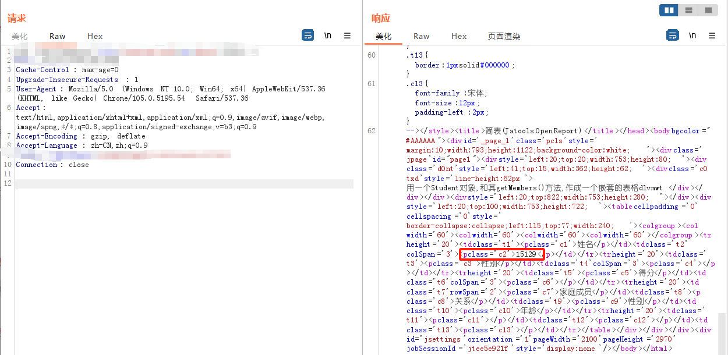
Task: Select the 美化 tab in response panel
Action: tap(383, 36)
